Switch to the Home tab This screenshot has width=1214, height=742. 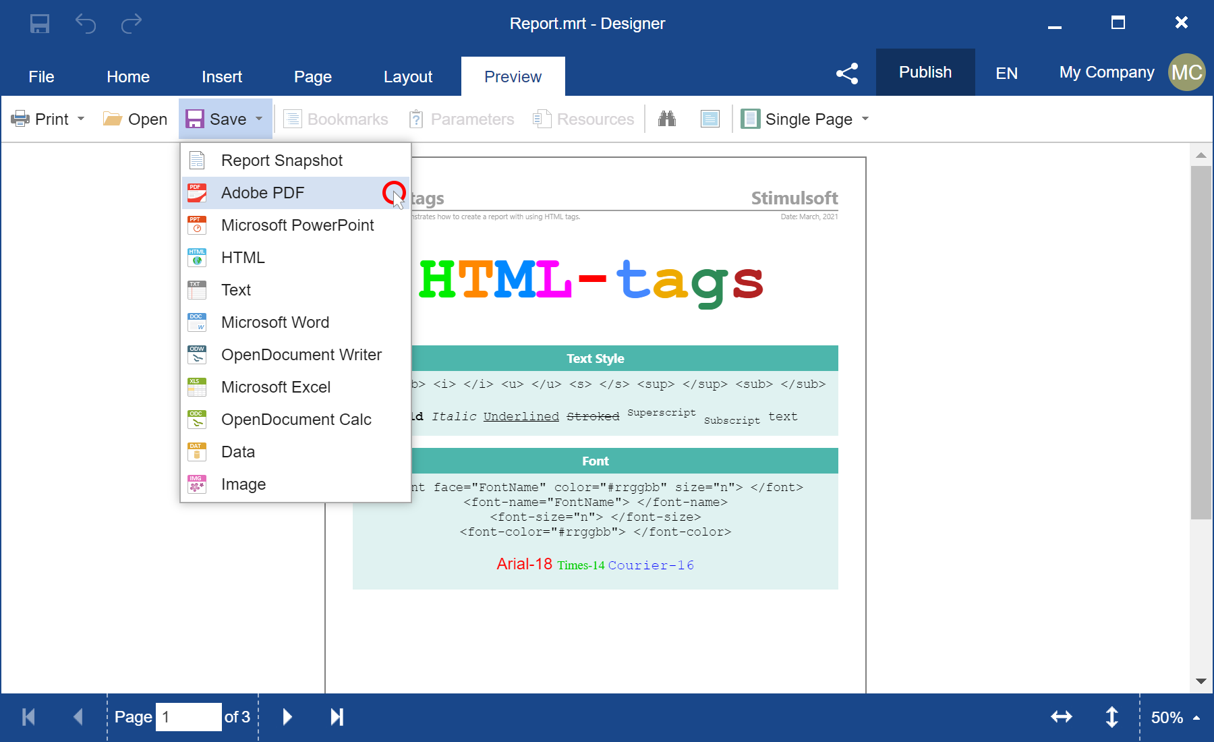coord(128,77)
